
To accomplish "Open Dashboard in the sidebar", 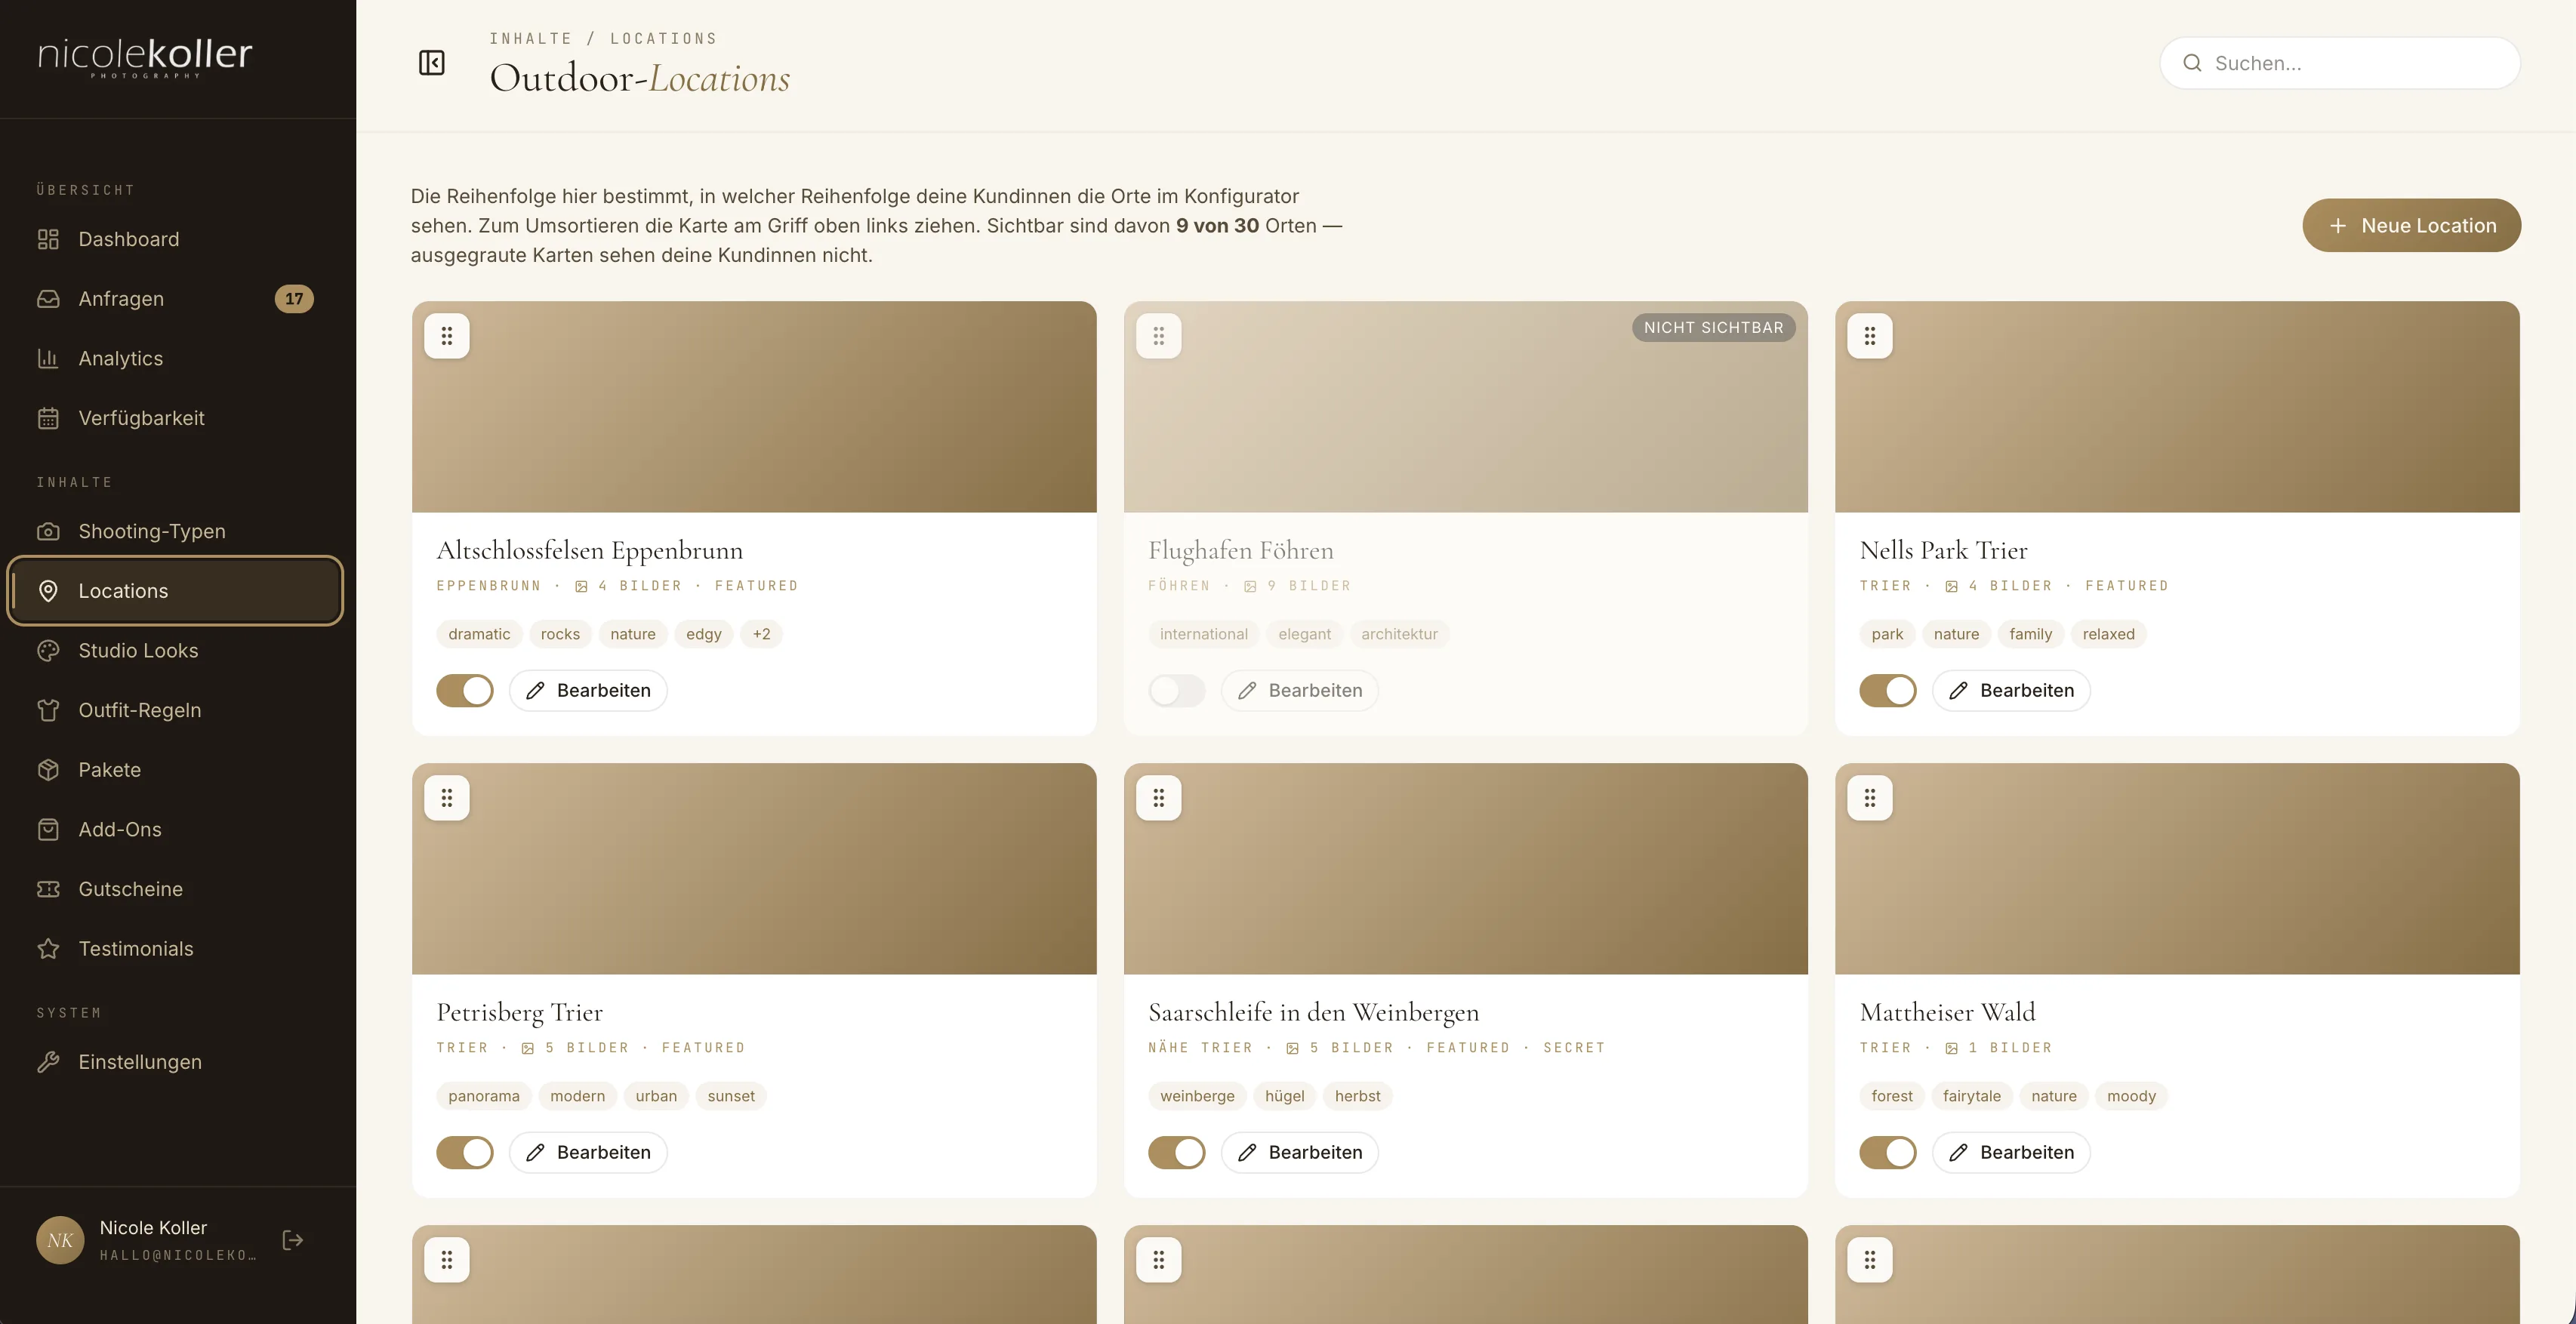I will point(176,239).
